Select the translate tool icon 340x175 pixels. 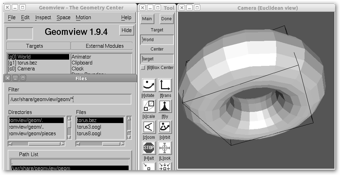tap(165, 85)
